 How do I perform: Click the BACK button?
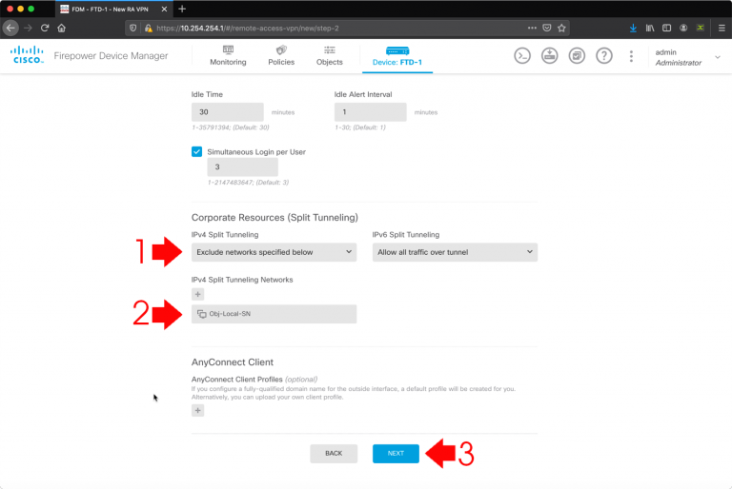pyautogui.click(x=334, y=453)
